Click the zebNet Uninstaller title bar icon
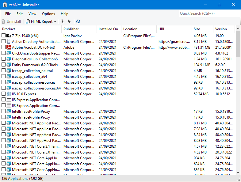 (5, 5)
